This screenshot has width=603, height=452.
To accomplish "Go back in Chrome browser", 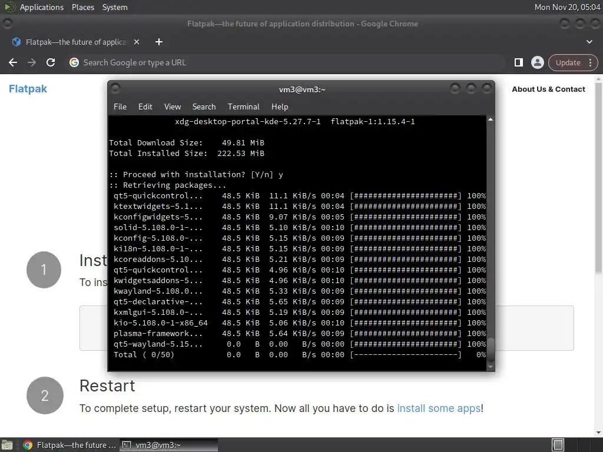I will point(13,62).
